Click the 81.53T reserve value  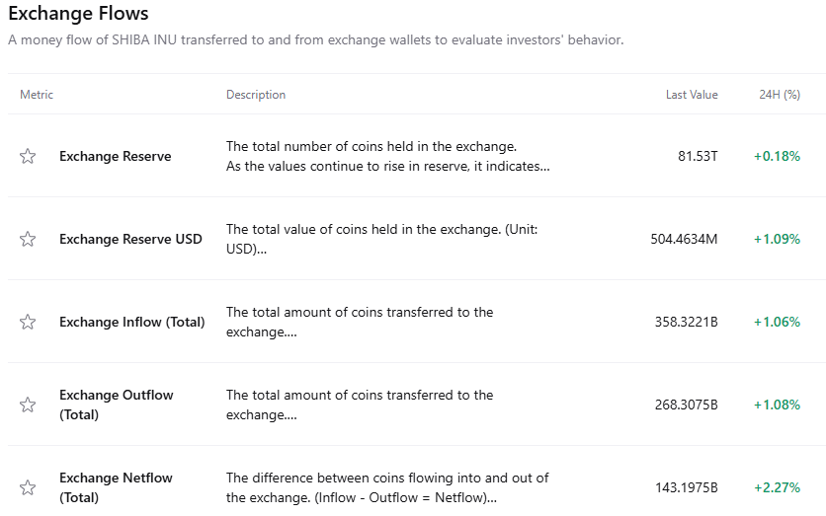(698, 156)
